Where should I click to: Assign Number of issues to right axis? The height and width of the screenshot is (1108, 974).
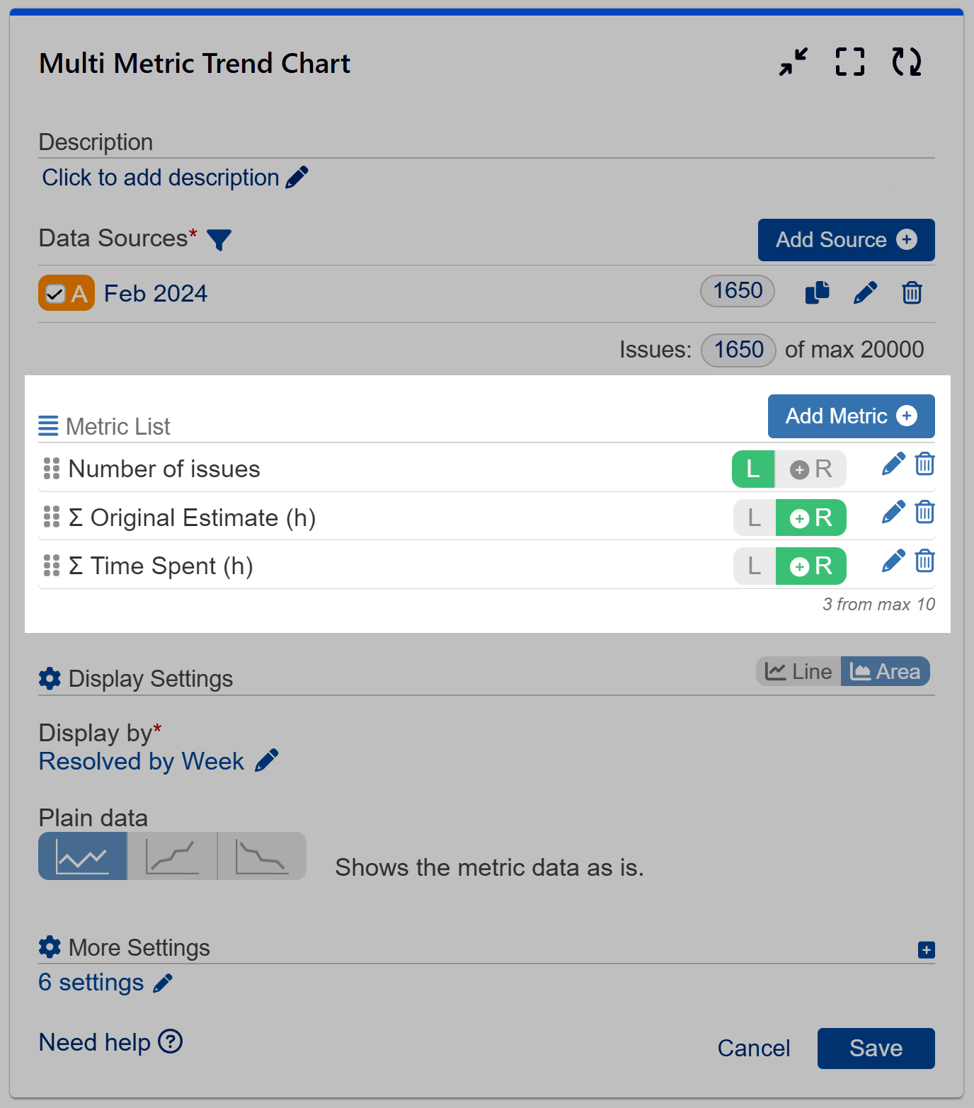pos(811,469)
